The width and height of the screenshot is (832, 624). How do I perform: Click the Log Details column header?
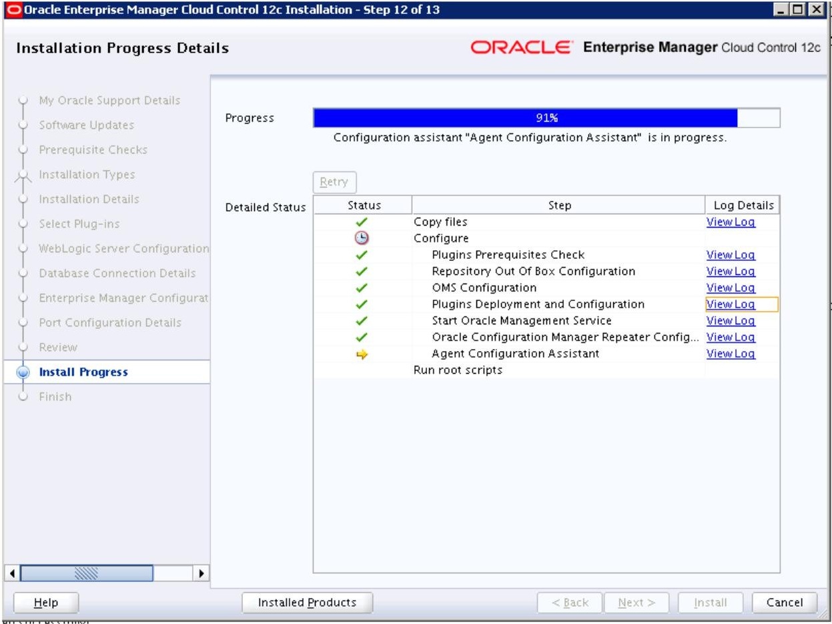[x=742, y=206]
